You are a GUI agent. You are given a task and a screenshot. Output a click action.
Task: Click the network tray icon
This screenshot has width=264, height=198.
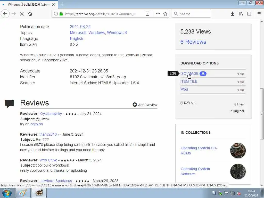click(x=233, y=193)
